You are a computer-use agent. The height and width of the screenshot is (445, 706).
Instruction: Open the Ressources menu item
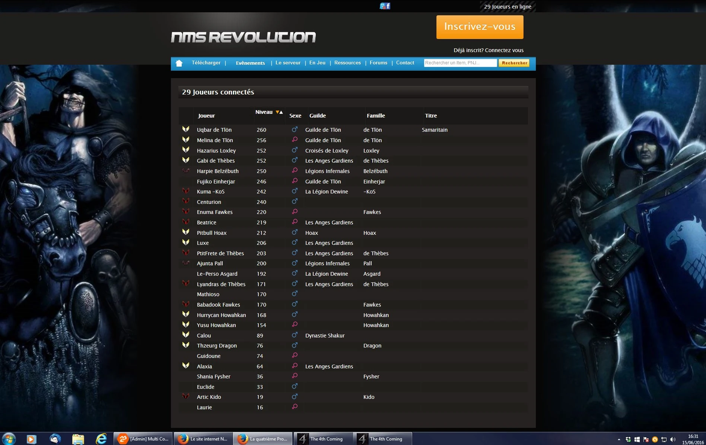[x=347, y=63]
